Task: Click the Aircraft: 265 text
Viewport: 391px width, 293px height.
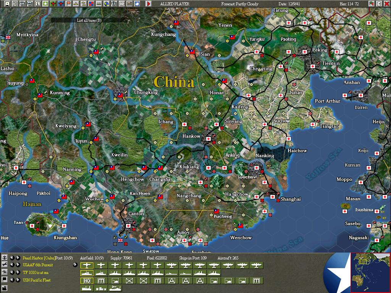Action: click(228, 258)
